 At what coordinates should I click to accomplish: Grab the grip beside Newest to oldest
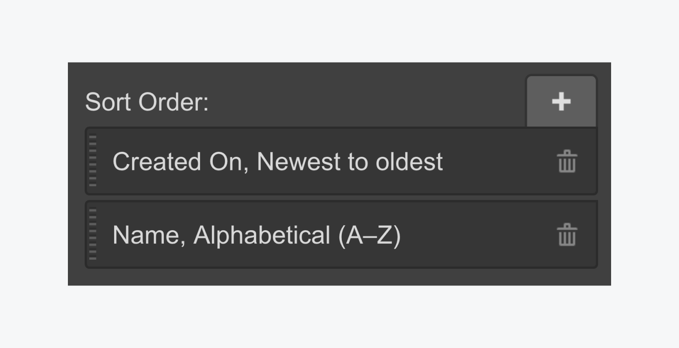pos(93,161)
